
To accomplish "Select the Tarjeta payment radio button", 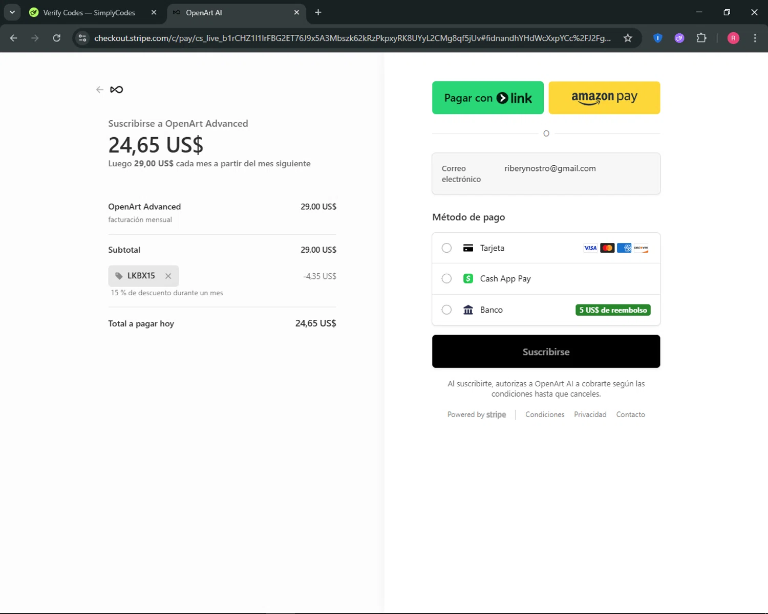I will (446, 248).
